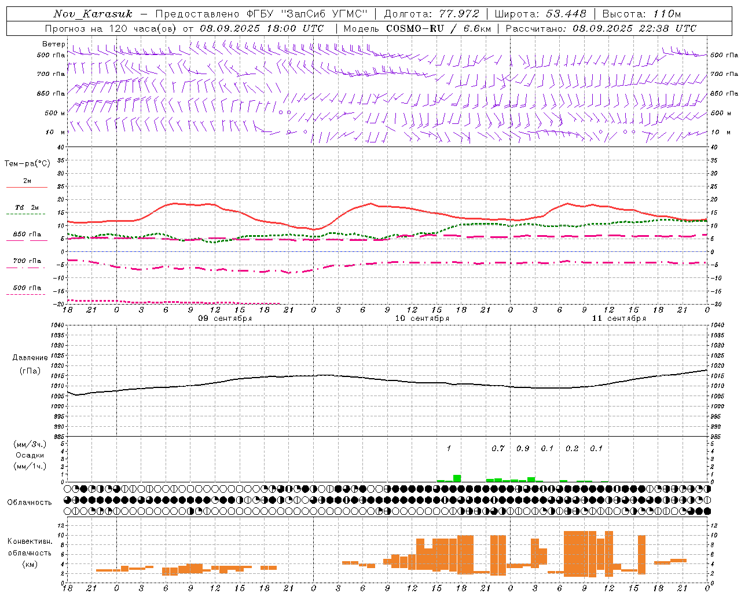The height and width of the screenshot is (593, 741).
Task: Select the text 'Долгота: 77.972'
Action: tap(431, 14)
